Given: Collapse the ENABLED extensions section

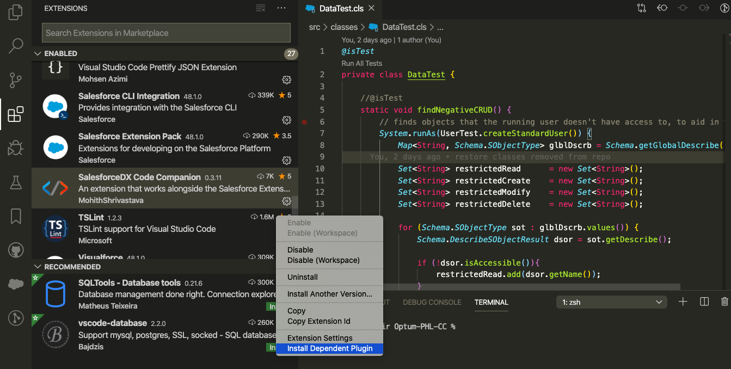Looking at the screenshot, I should click(x=38, y=53).
